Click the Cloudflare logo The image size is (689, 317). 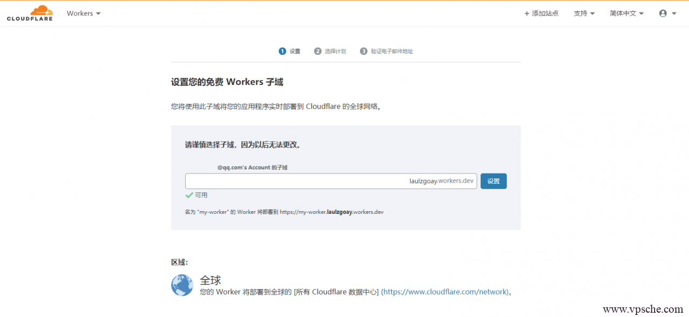(30, 13)
